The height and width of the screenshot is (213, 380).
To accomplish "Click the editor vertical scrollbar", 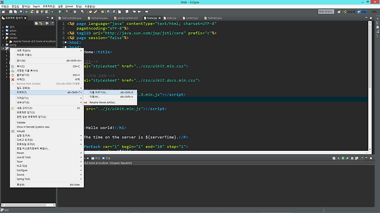I will click(370, 86).
